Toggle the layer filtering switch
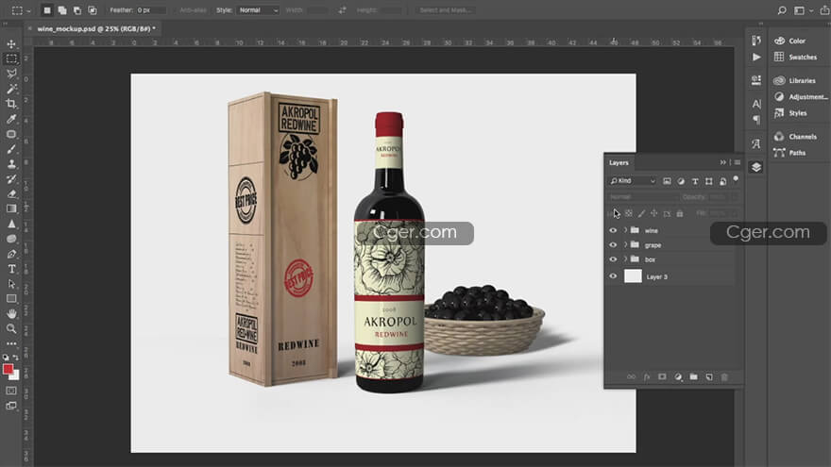This screenshot has width=831, height=467. click(736, 179)
